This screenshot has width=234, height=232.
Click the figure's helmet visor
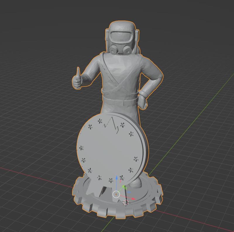click(x=121, y=38)
